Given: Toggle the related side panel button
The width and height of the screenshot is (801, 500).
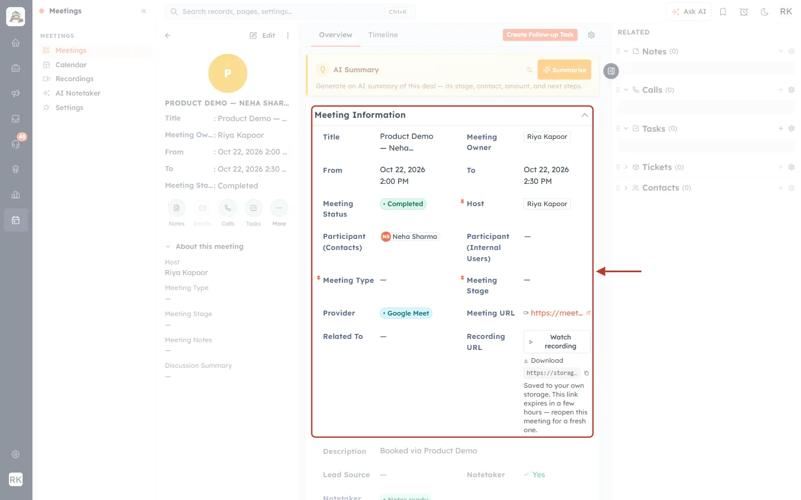Looking at the screenshot, I should [x=611, y=71].
